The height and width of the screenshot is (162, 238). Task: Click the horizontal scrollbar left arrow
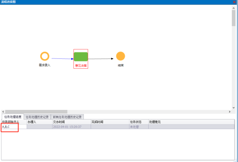click(x=3, y=112)
